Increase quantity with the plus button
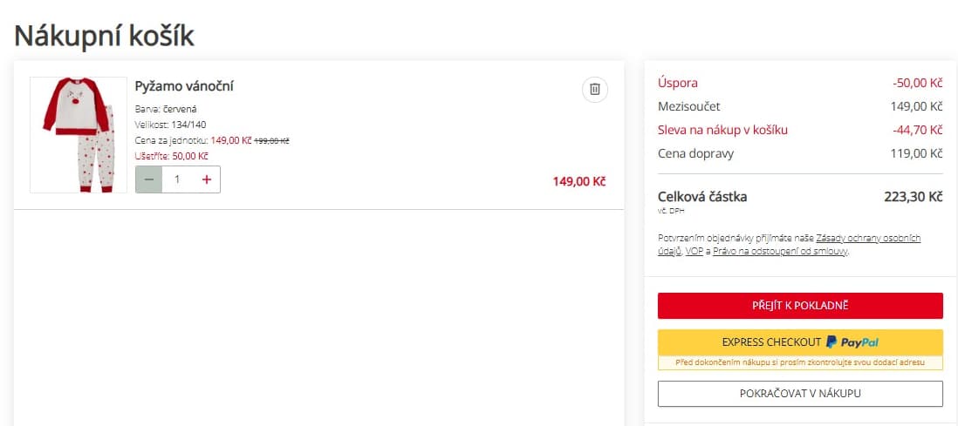958x426 pixels. [207, 179]
